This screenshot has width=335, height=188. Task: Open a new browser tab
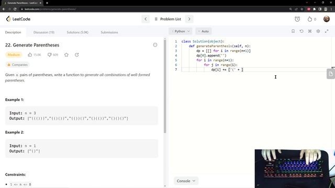click(x=47, y=3)
